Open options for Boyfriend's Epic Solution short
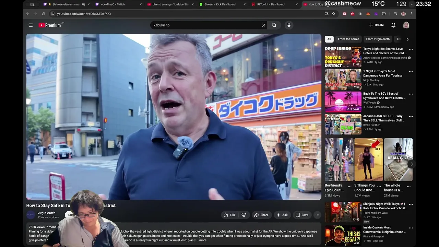The width and height of the screenshot is (439, 247). pyautogui.click(x=349, y=187)
